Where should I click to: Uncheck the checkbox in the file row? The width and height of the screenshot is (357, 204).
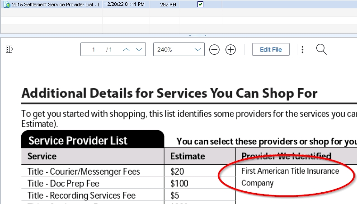pyautogui.click(x=201, y=5)
